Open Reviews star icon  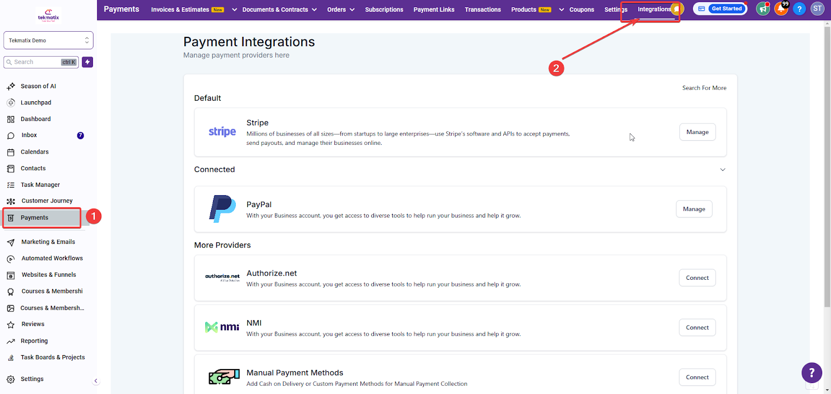[x=11, y=324]
